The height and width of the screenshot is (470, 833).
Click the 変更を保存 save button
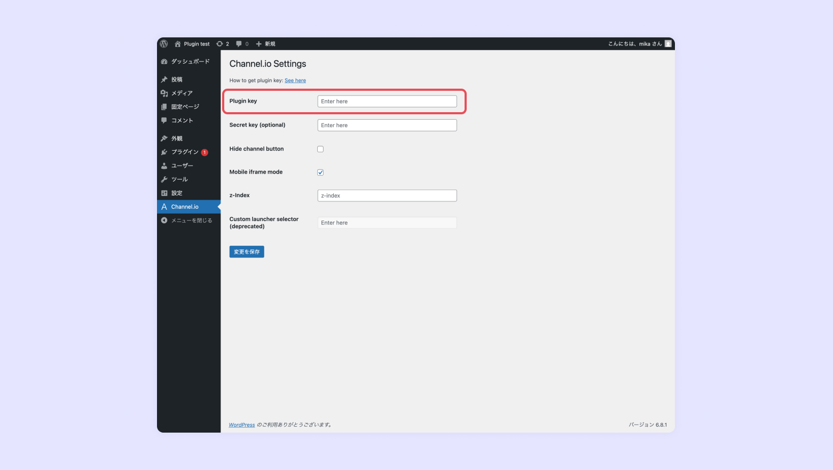pos(247,252)
